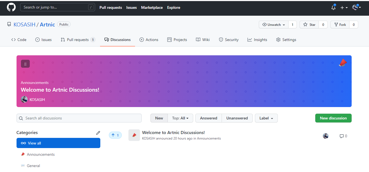Click the megaphone icon on the banner

[343, 63]
